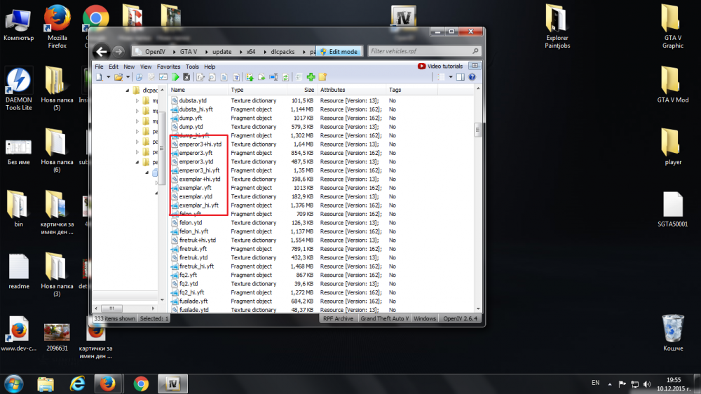Image resolution: width=701 pixels, height=394 pixels.
Task: Open the Кошче recycle bin icon
Action: point(673,333)
